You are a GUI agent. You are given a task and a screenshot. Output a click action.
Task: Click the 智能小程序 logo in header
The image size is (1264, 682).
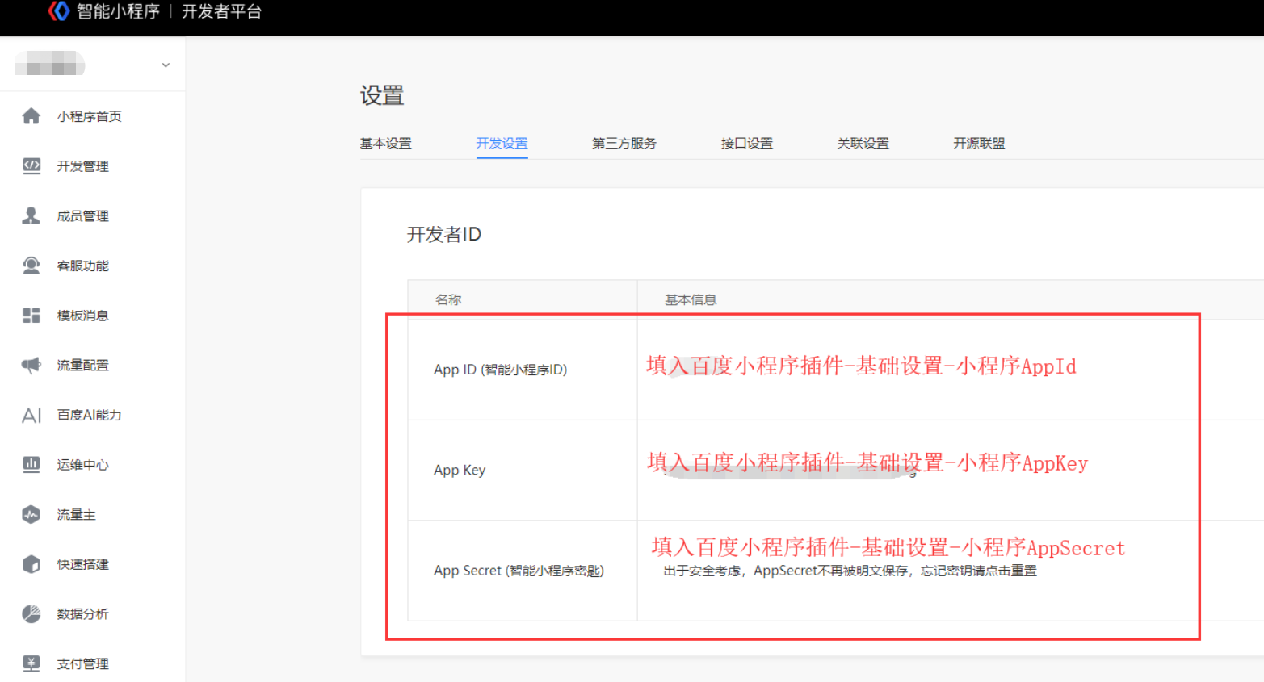click(x=59, y=11)
